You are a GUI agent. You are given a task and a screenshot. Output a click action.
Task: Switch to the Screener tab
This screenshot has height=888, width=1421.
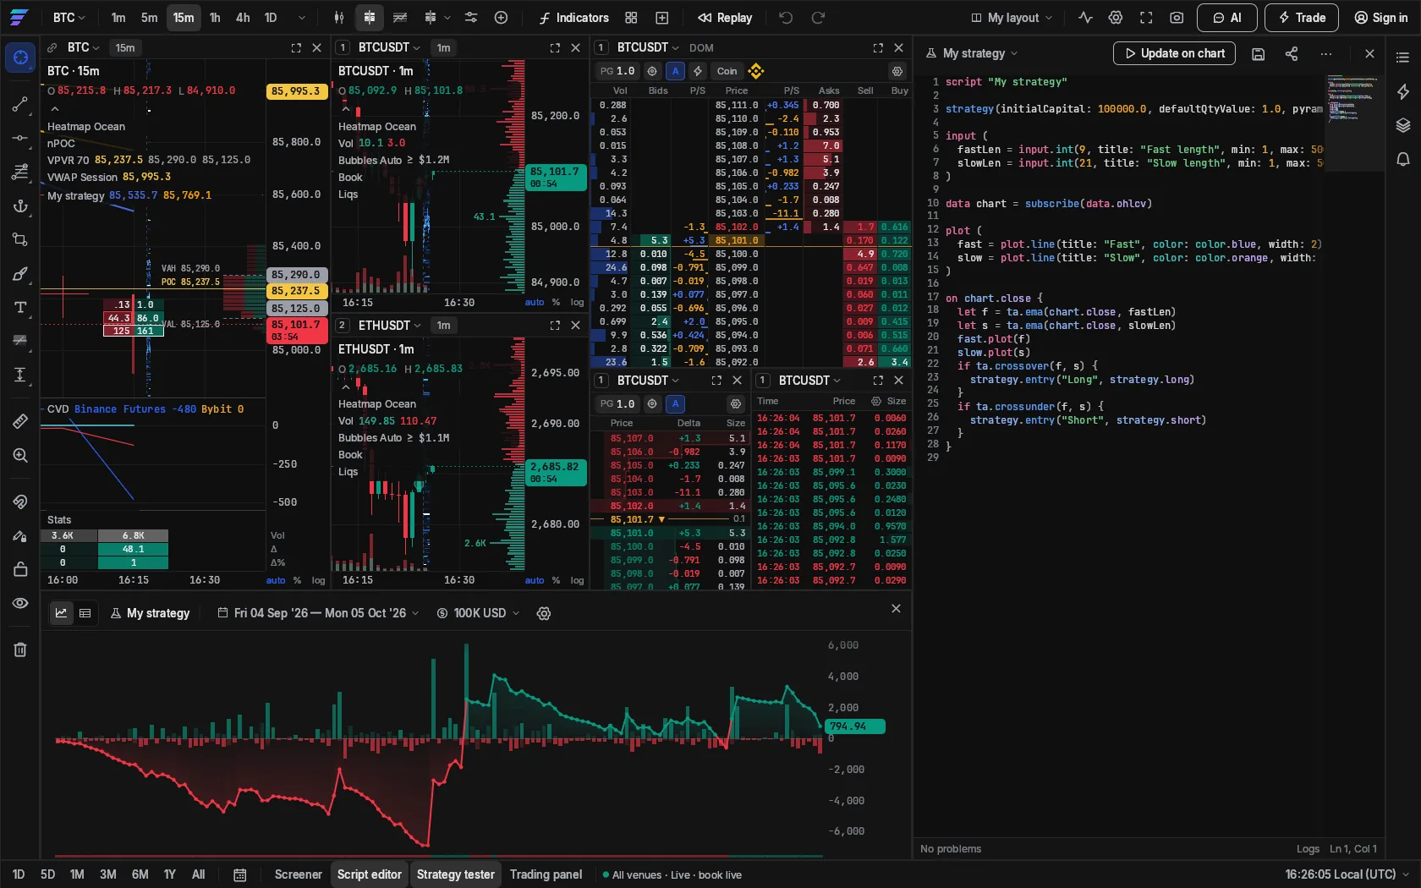click(x=298, y=874)
